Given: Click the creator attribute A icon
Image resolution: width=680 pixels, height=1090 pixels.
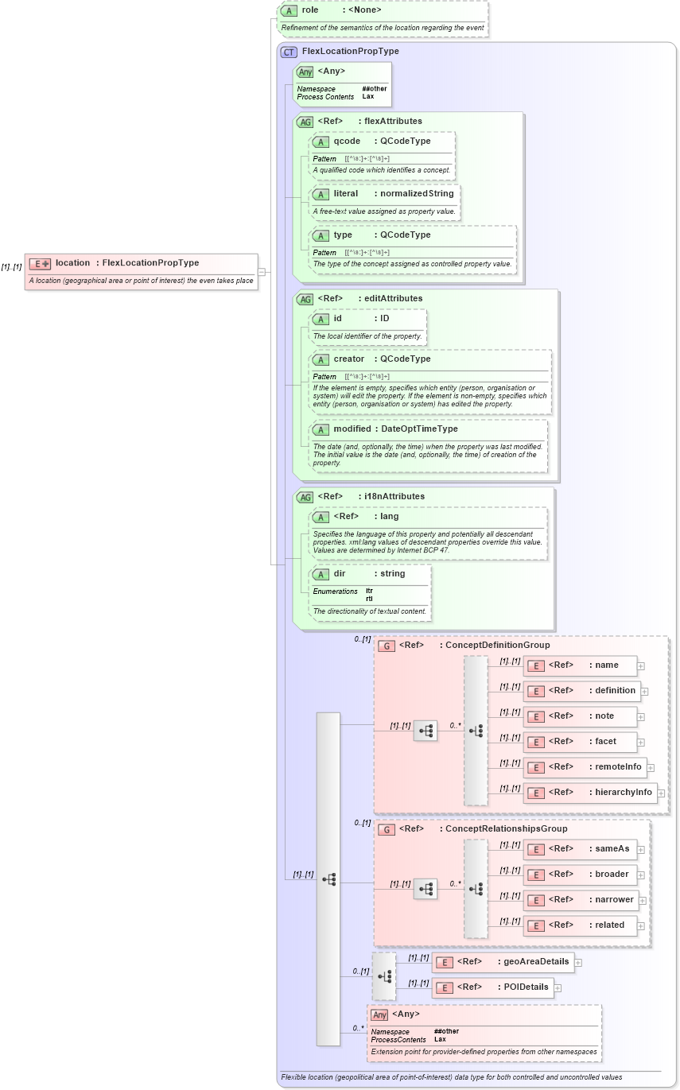Looking at the screenshot, I should [x=321, y=359].
